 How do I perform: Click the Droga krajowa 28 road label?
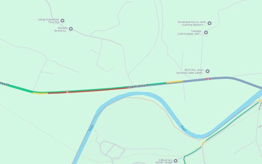pos(138,86)
